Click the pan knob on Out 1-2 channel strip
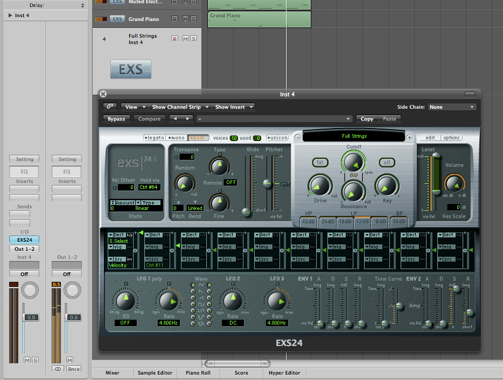 [72, 290]
